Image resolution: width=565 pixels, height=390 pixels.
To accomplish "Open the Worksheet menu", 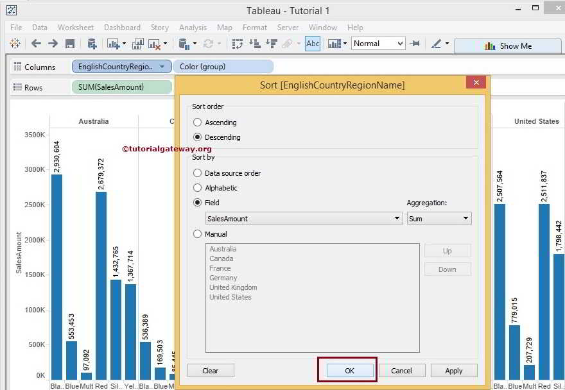I will point(76,28).
